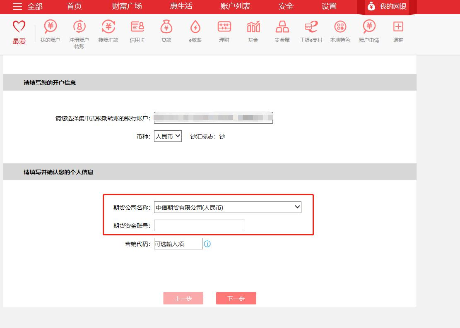This screenshot has height=328, width=460.
Task: Open 安全 menu
Action: pyautogui.click(x=286, y=6)
